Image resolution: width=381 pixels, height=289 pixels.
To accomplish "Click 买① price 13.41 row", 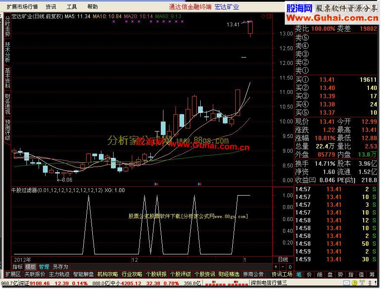I will point(336,80).
